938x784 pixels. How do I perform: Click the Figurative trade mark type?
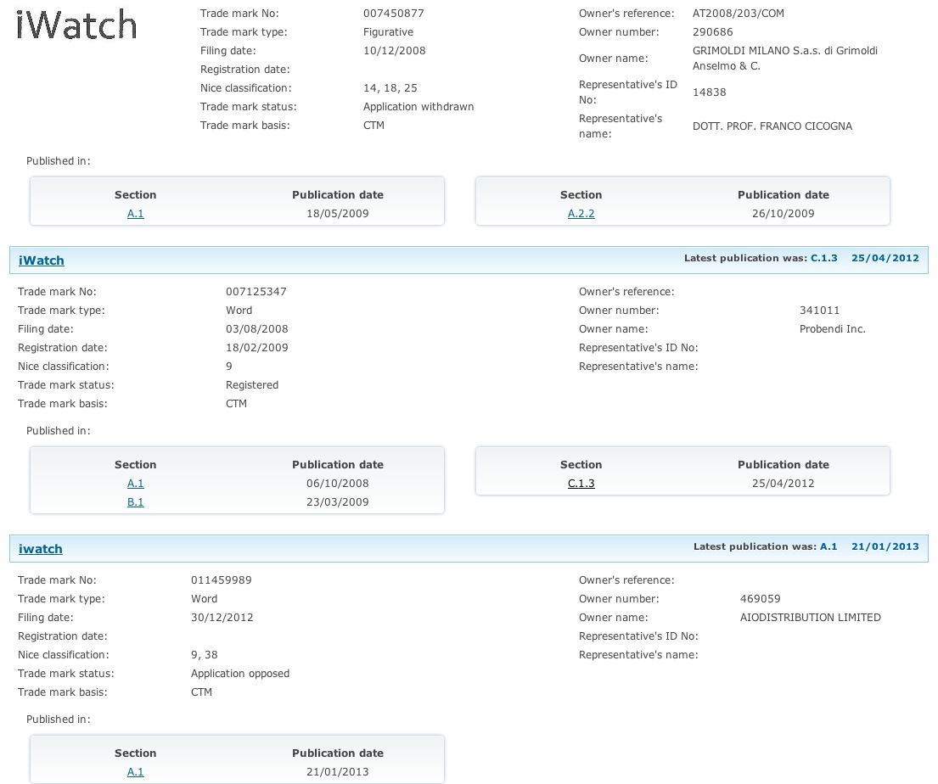point(388,31)
